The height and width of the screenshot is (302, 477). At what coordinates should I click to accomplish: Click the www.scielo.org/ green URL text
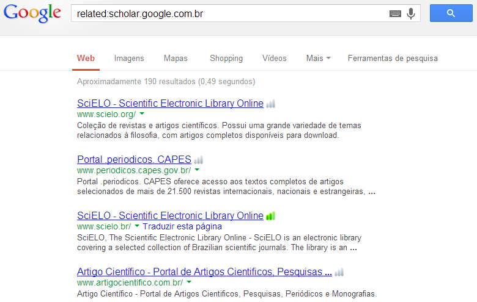pyautogui.click(x=106, y=115)
